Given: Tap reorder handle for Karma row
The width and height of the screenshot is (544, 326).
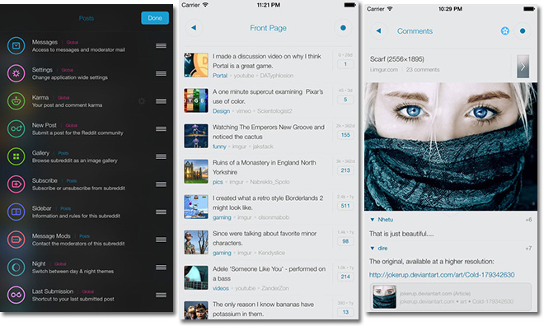Looking at the screenshot, I should [161, 101].
